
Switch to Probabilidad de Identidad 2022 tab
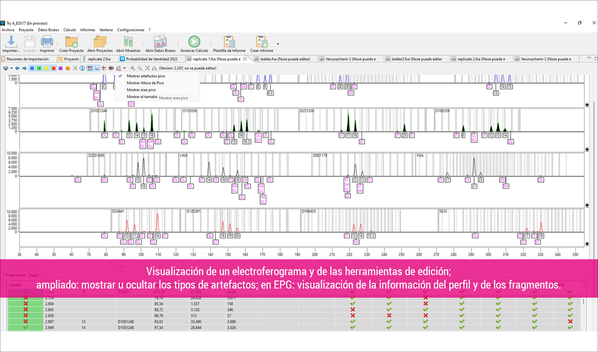[x=151, y=59]
